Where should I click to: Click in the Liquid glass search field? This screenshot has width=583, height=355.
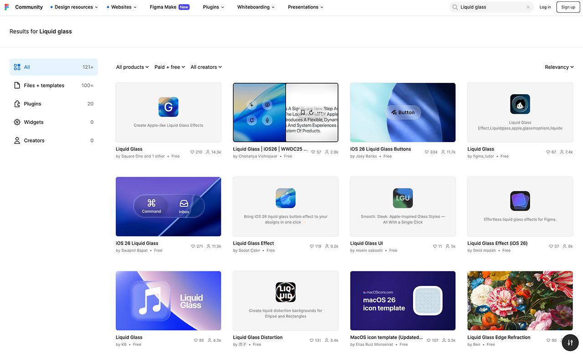[x=492, y=7]
